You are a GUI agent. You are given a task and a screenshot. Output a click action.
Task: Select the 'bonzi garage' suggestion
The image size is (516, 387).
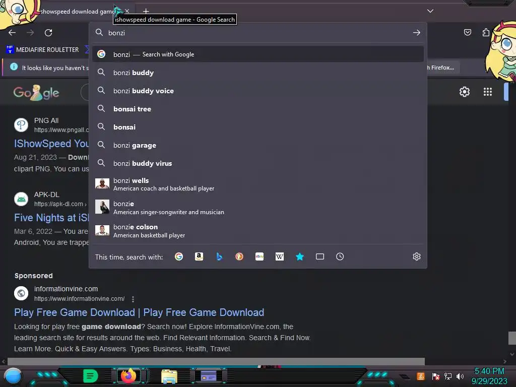point(258,145)
